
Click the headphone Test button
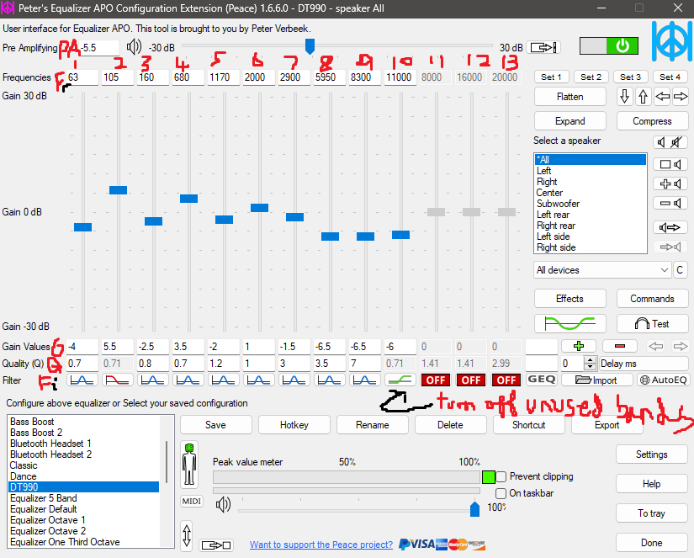[653, 324]
